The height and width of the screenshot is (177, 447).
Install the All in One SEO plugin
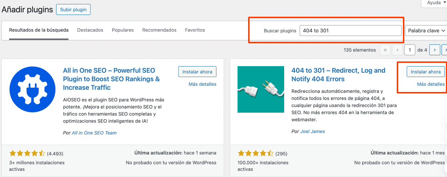[197, 72]
